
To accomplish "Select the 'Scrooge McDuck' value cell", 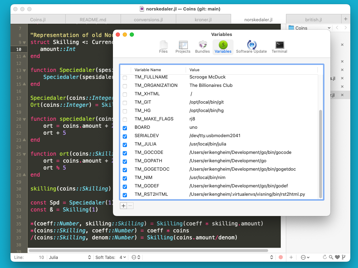I will pyautogui.click(x=207, y=77).
